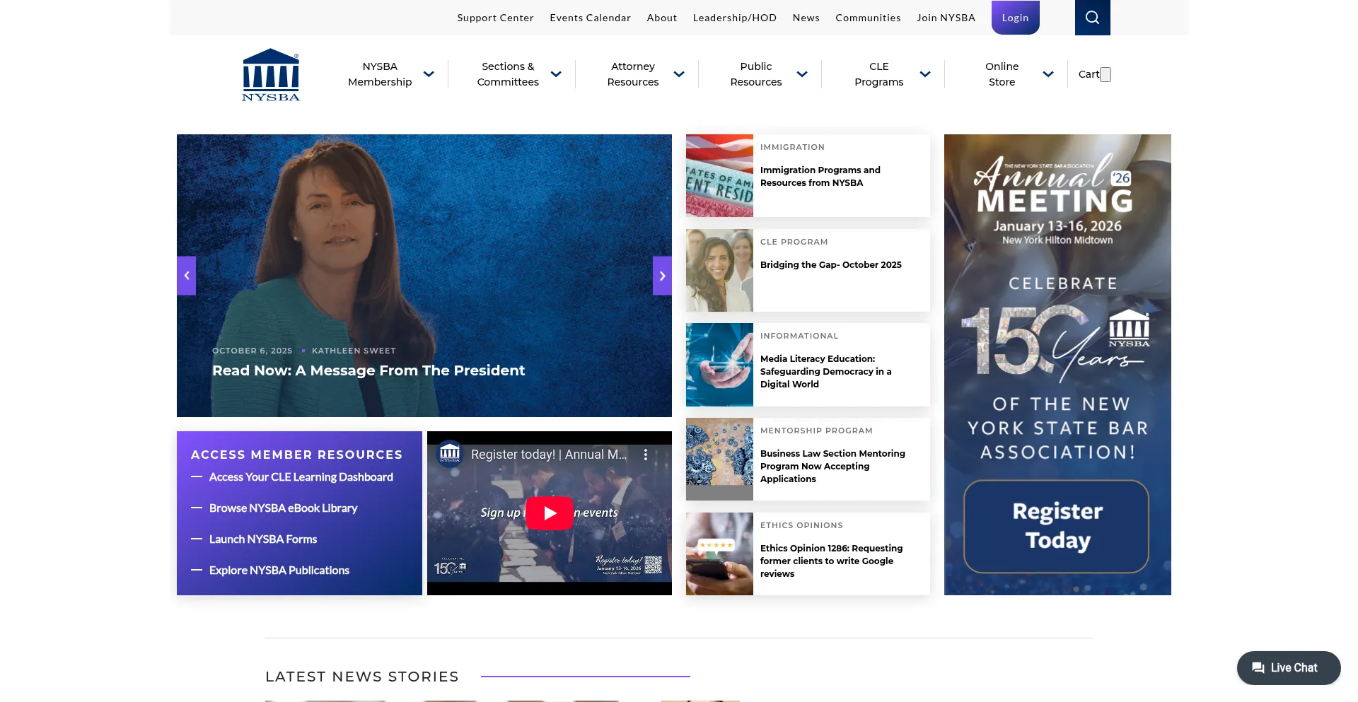The image size is (1358, 702).
Task: Expand the Online Store dropdown
Action: click(x=1048, y=74)
